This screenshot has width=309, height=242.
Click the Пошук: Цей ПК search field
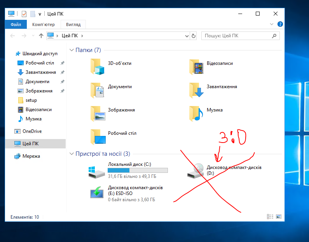click(x=237, y=36)
